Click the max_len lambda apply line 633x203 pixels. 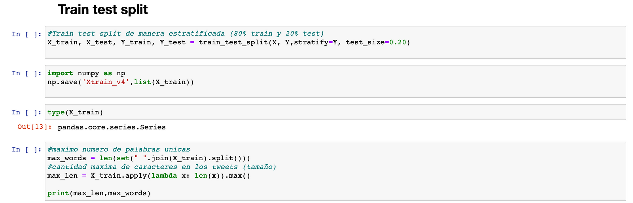coord(149,176)
